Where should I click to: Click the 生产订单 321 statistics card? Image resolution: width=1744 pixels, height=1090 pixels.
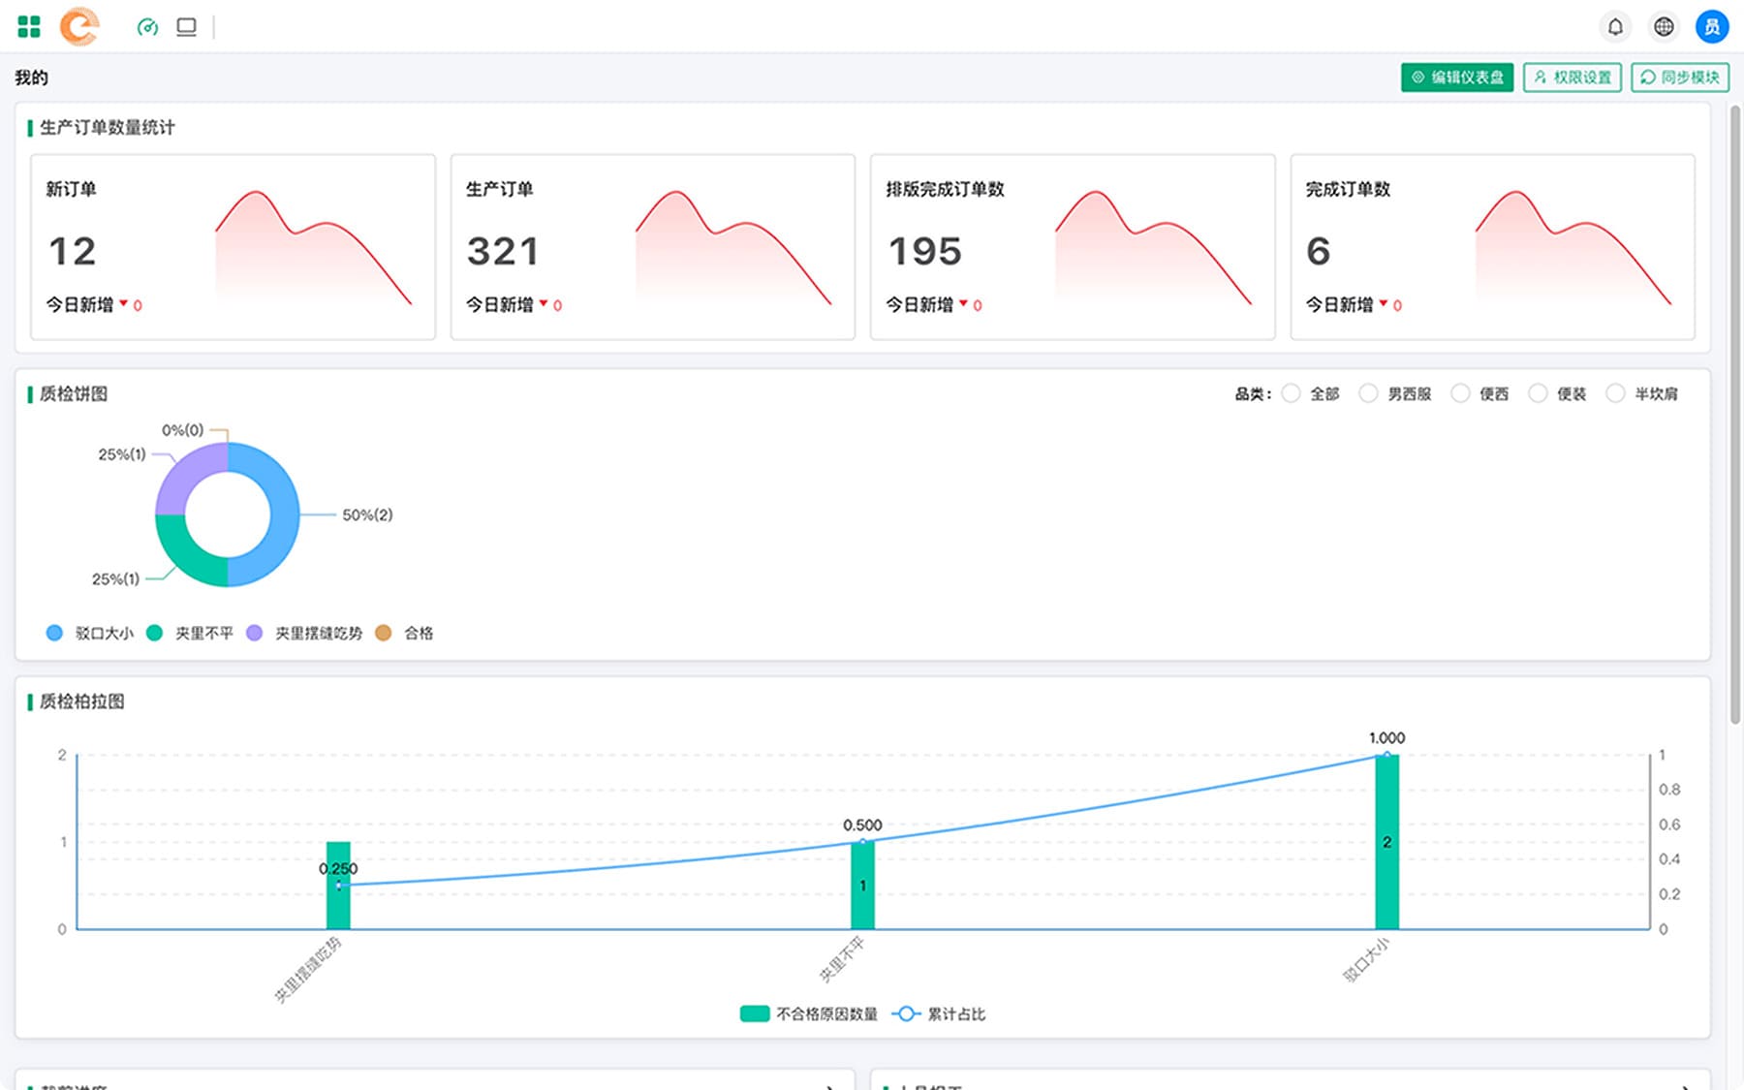[652, 247]
